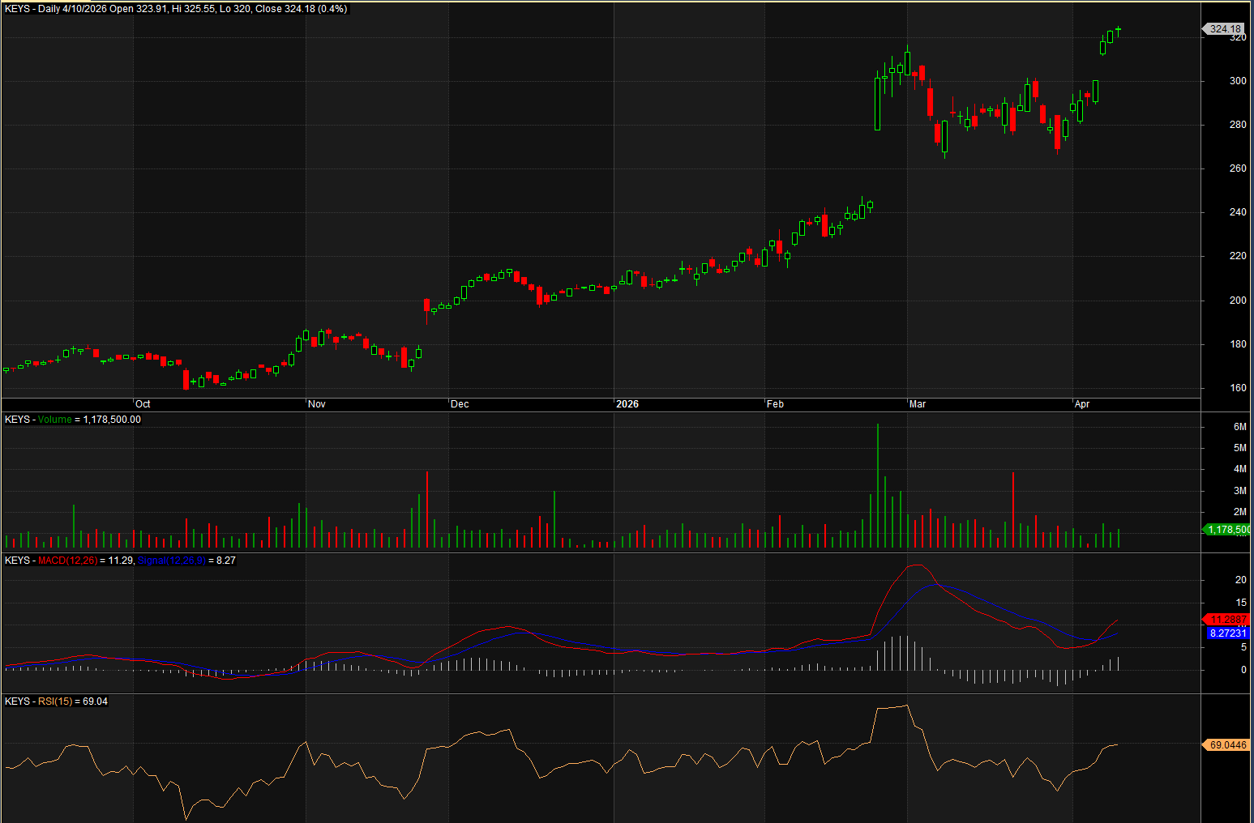
Task: Click the Nov marker on the time axis
Action: pyautogui.click(x=317, y=404)
